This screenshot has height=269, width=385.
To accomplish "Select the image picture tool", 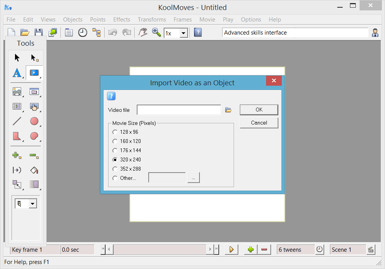I will (x=17, y=92).
